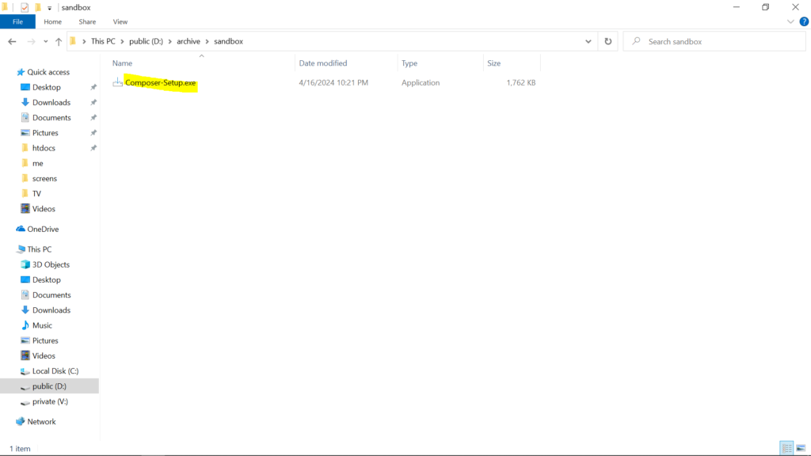The image size is (811, 456).
Task: Select archive in the address breadcrumb
Action: 188,41
